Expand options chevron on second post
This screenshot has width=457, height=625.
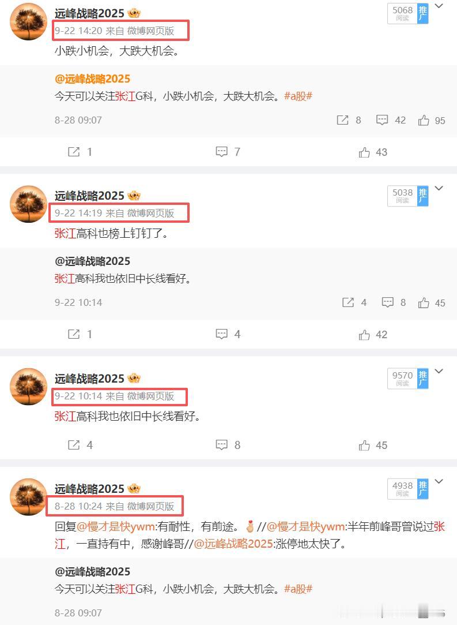coord(439,188)
